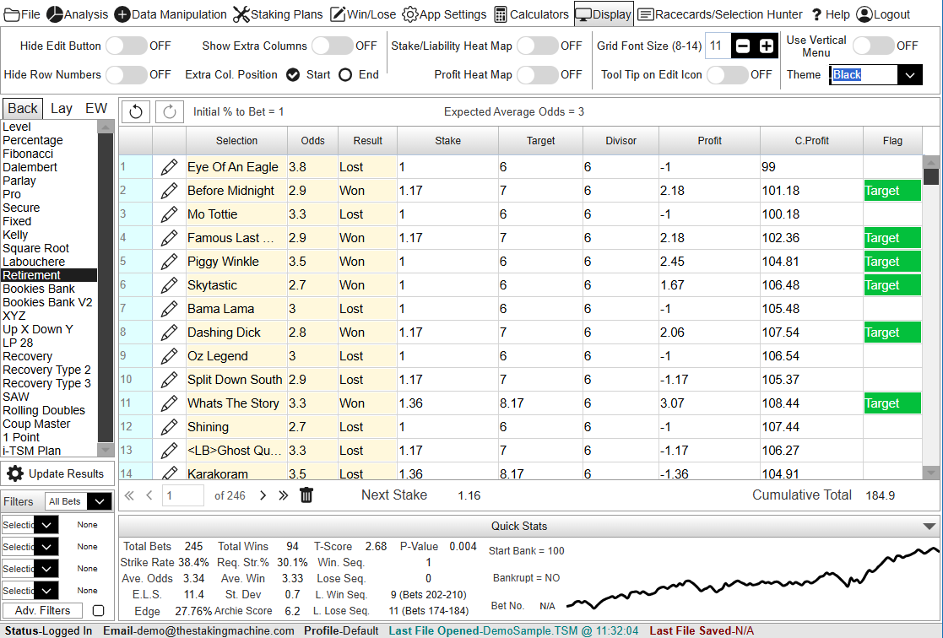Screen dimensions: 943x638
Task: Click pencil edit icon for Eye Of An Eagle
Action: tap(169, 167)
